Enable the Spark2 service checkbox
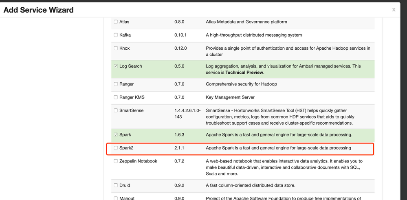This screenshot has width=407, height=200. click(x=116, y=148)
